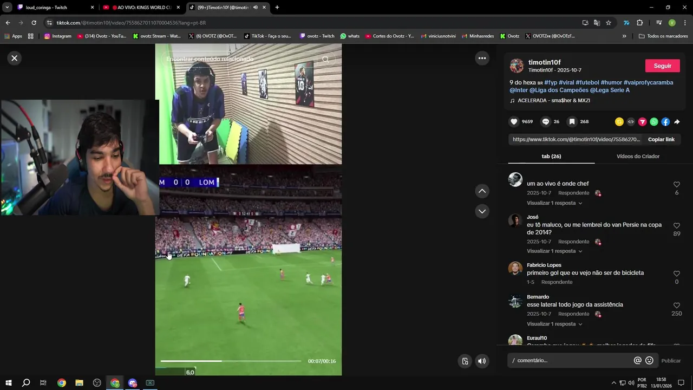Open the media controls icon in toolbar
The image size is (693, 390).
(659, 23)
